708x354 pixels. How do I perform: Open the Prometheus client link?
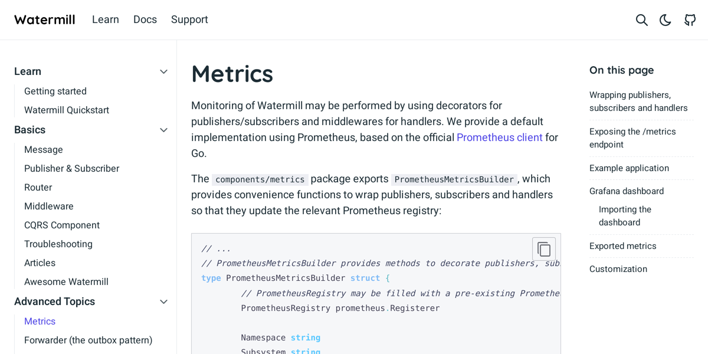[499, 137]
